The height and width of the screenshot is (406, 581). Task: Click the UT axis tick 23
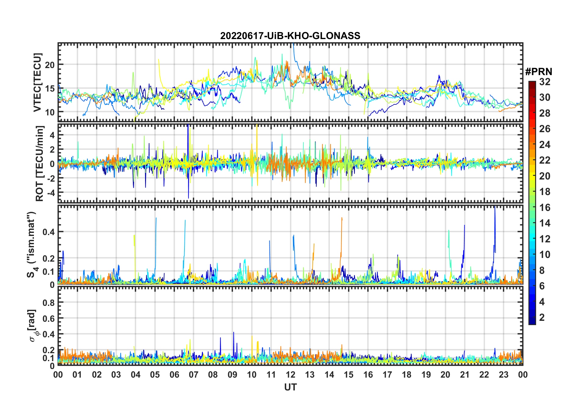[503, 375]
